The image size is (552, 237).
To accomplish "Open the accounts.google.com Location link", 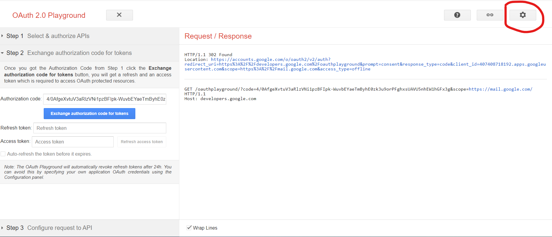I will point(365,64).
